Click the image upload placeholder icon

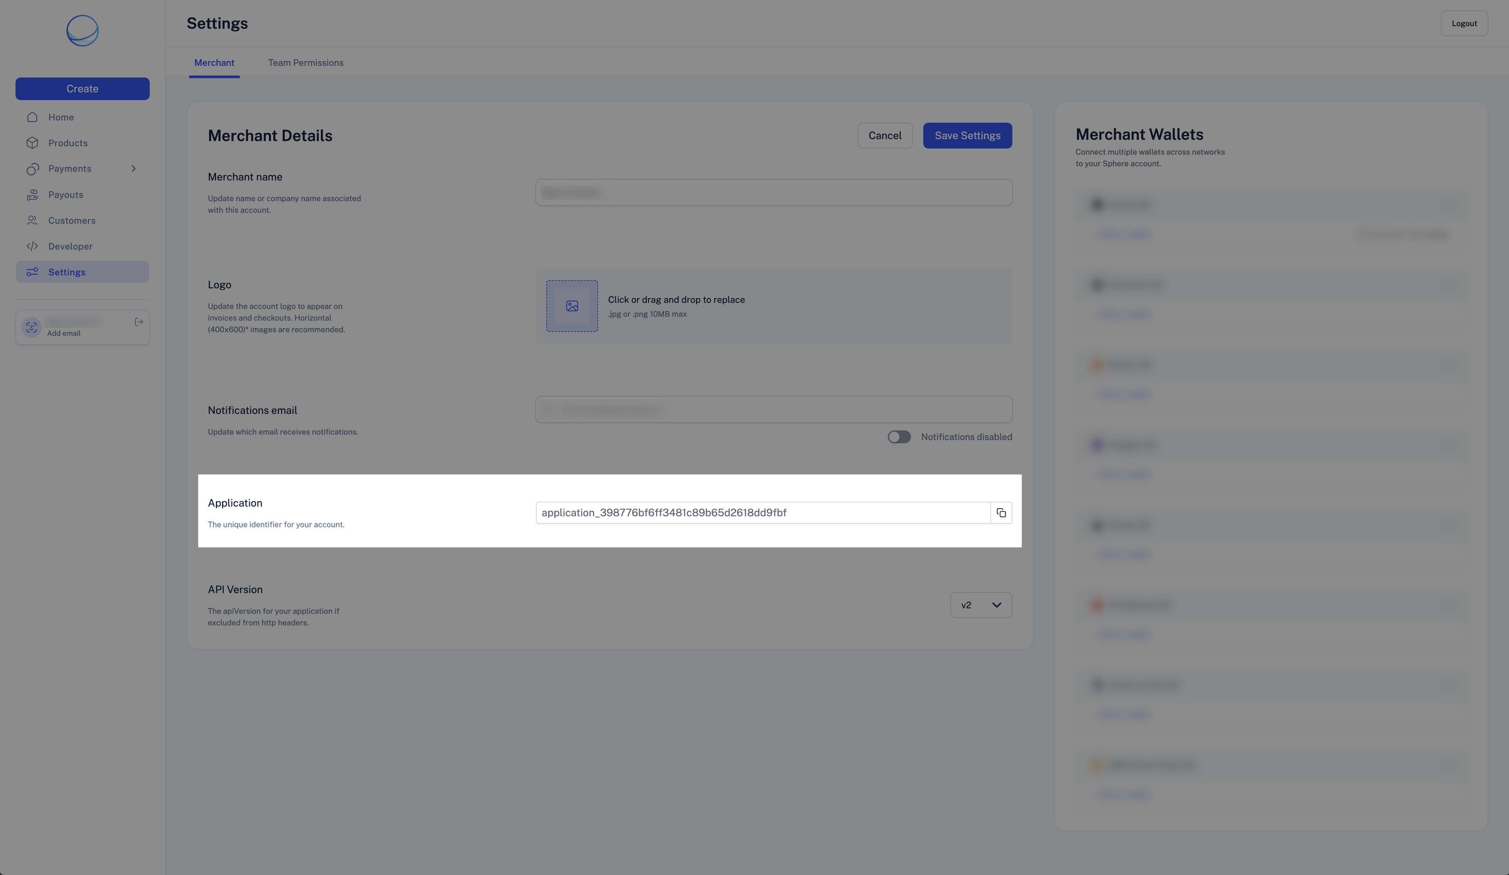[x=572, y=306]
